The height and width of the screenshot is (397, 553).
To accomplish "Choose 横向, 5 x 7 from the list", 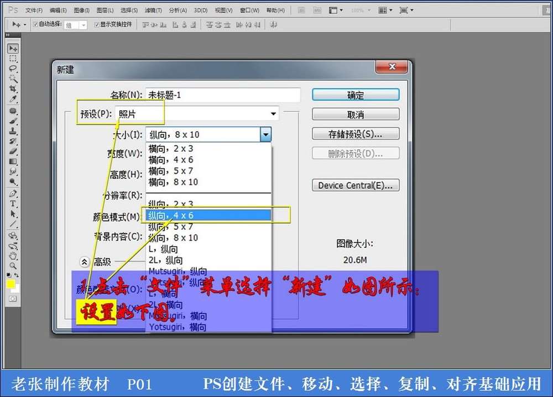I will pos(208,171).
